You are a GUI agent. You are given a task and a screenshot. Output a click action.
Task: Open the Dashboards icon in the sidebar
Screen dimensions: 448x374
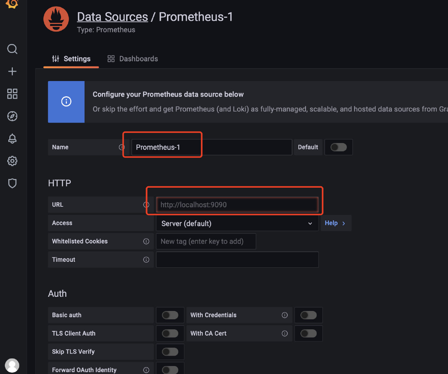tap(12, 93)
